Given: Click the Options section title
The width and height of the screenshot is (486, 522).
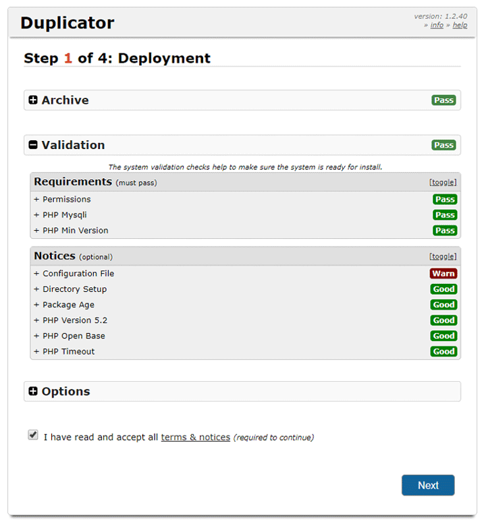Looking at the screenshot, I should pos(66,391).
